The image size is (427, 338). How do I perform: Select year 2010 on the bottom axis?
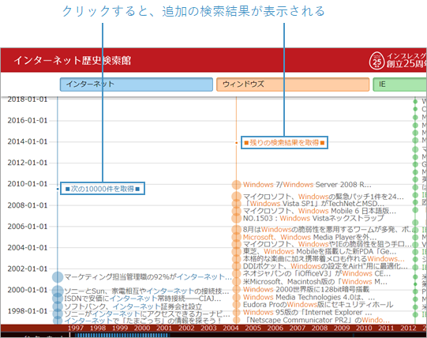pos(364,328)
